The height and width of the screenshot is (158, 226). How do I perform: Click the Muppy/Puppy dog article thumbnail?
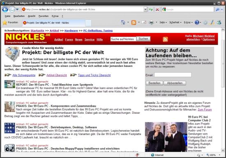point(10,148)
